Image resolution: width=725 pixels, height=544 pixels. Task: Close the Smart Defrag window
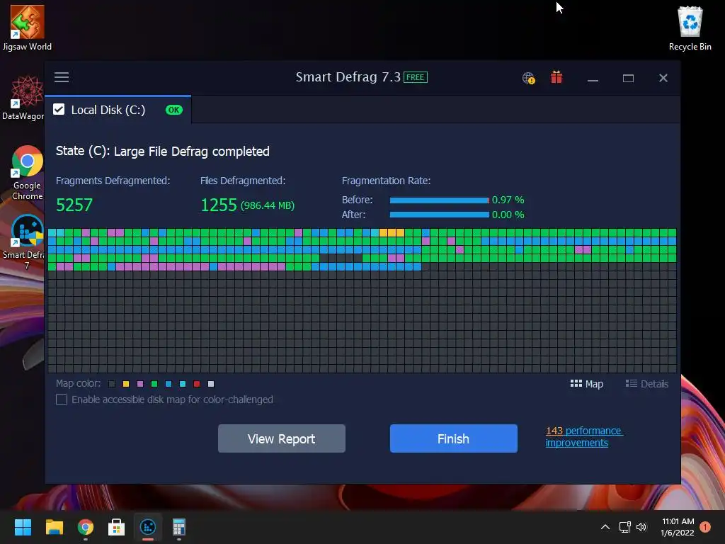coord(663,78)
